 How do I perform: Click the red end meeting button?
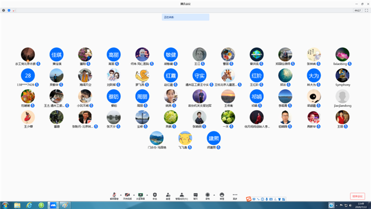coord(357,196)
